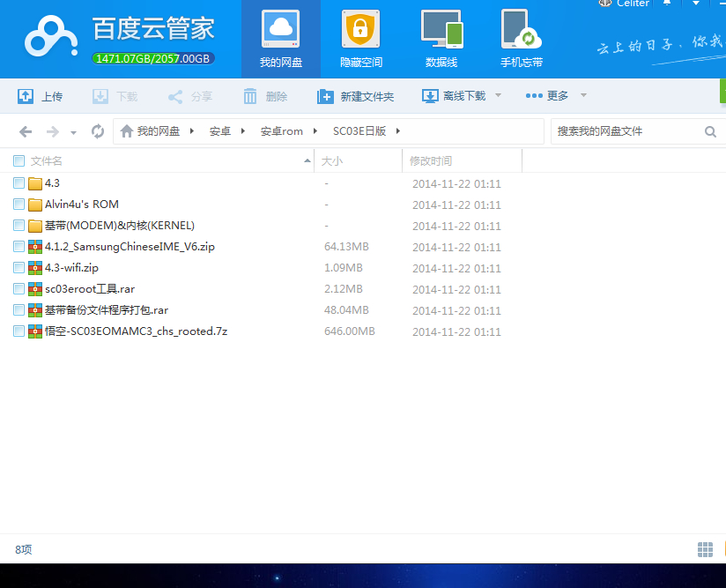Refresh the file list
The image size is (726, 588).
[x=97, y=131]
